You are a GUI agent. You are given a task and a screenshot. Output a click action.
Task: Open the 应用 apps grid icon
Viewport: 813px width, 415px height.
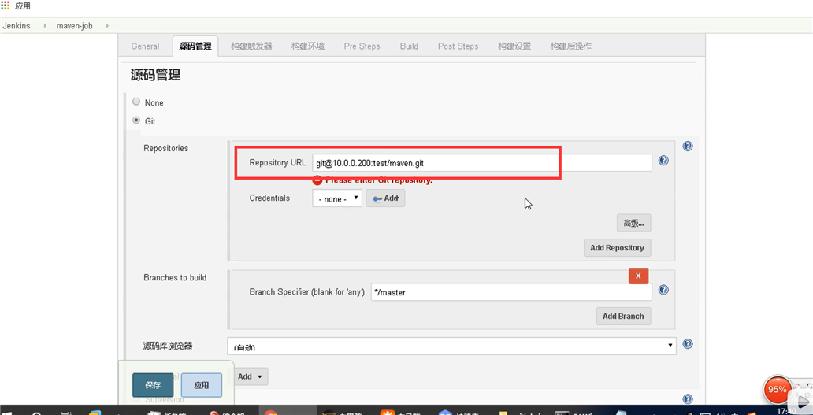point(6,6)
